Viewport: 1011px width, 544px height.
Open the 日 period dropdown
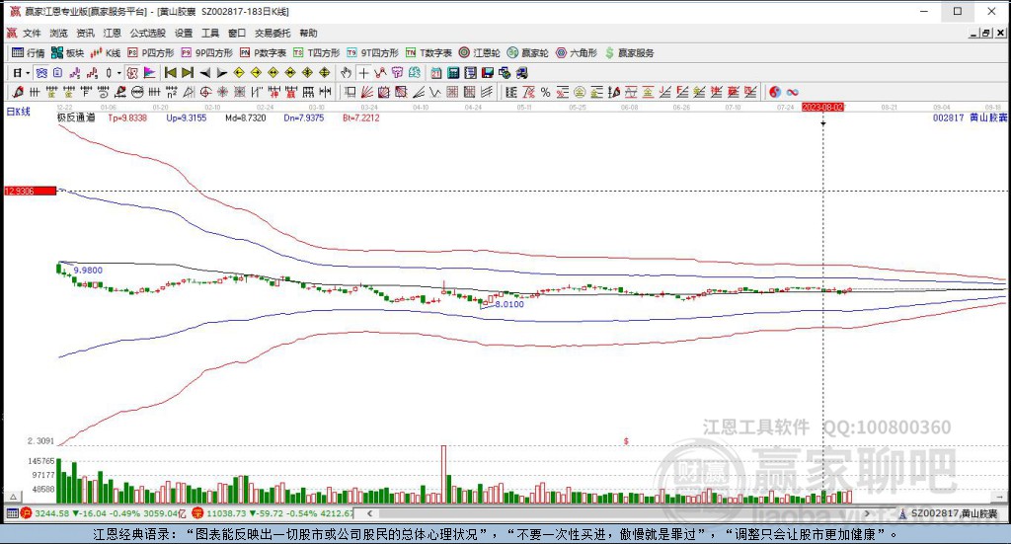[x=20, y=73]
